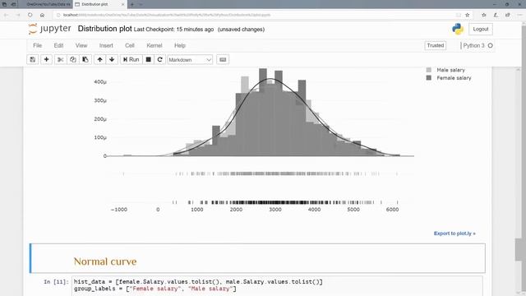Add page to favorites star icon
526x296 pixels.
(x=468, y=15)
